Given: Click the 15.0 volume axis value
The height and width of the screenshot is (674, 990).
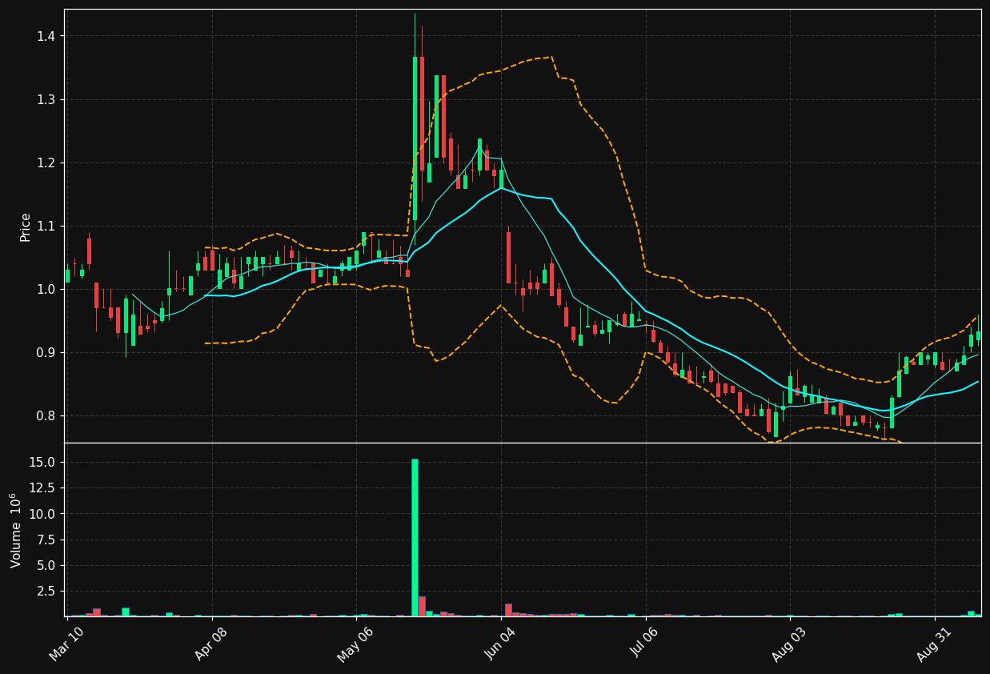Looking at the screenshot, I should click(x=42, y=462).
